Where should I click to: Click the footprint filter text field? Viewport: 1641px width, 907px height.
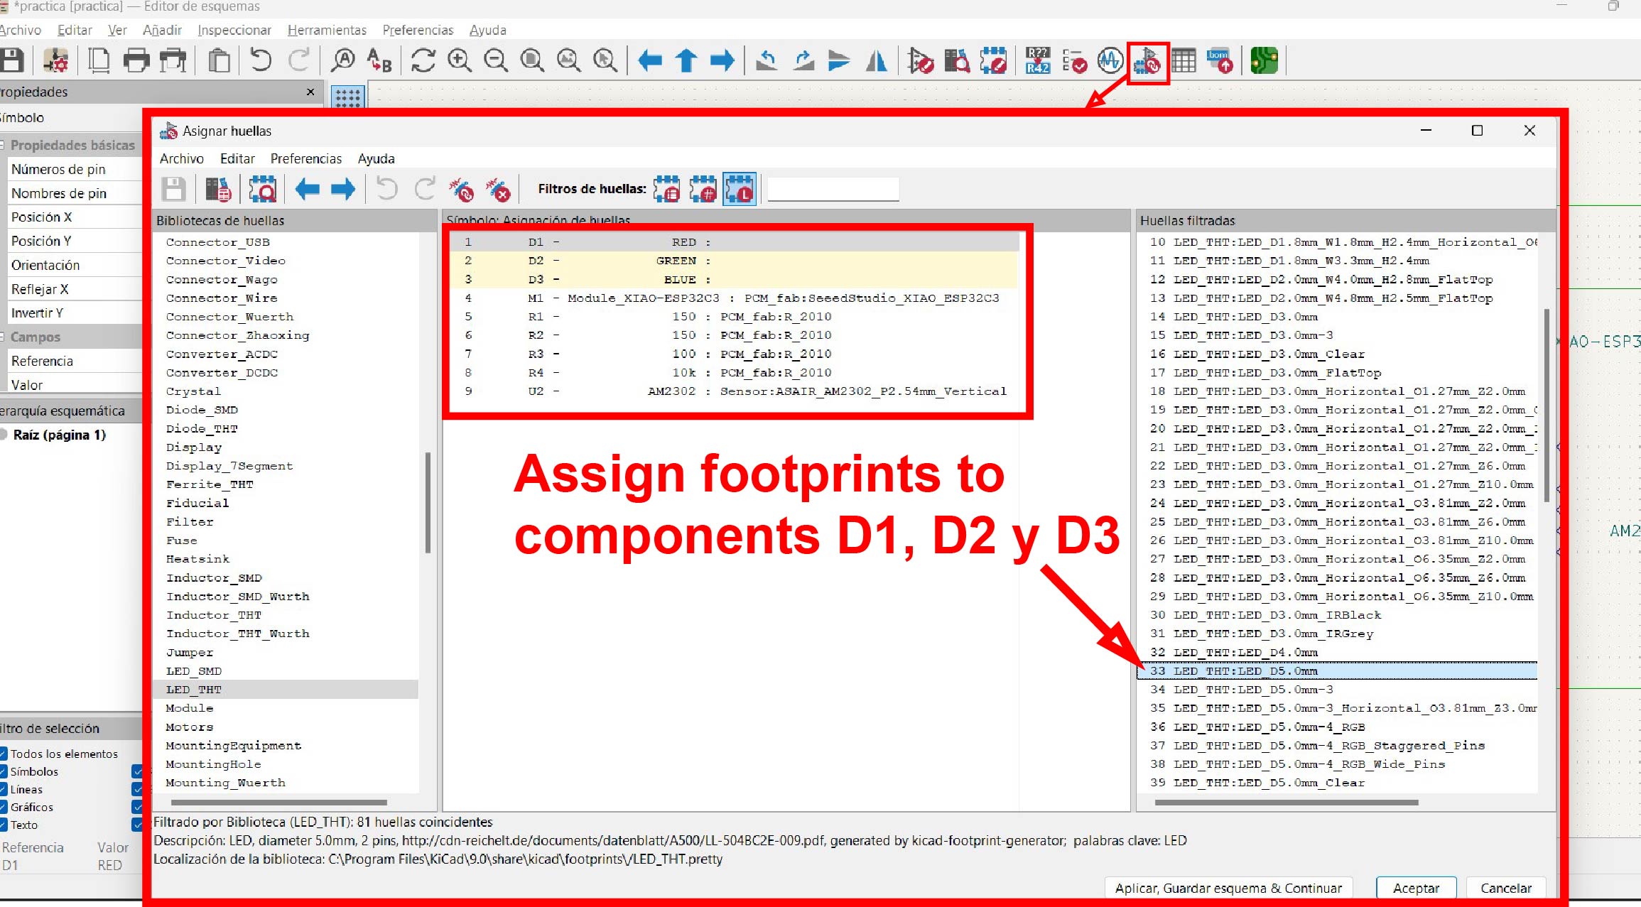[833, 190]
